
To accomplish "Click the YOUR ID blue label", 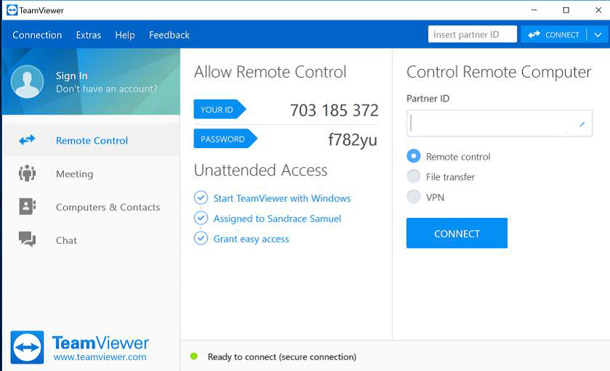I will 220,110.
